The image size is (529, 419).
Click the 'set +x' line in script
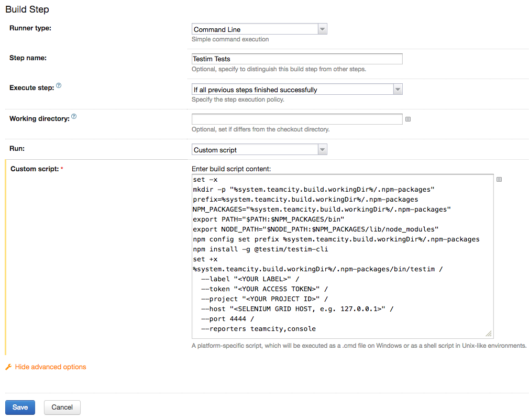pos(205,259)
